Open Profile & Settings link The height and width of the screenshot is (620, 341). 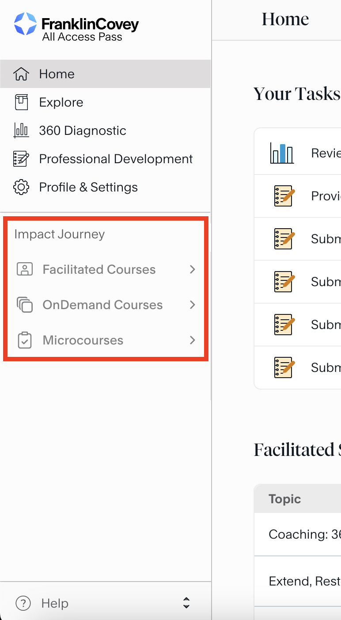click(88, 187)
